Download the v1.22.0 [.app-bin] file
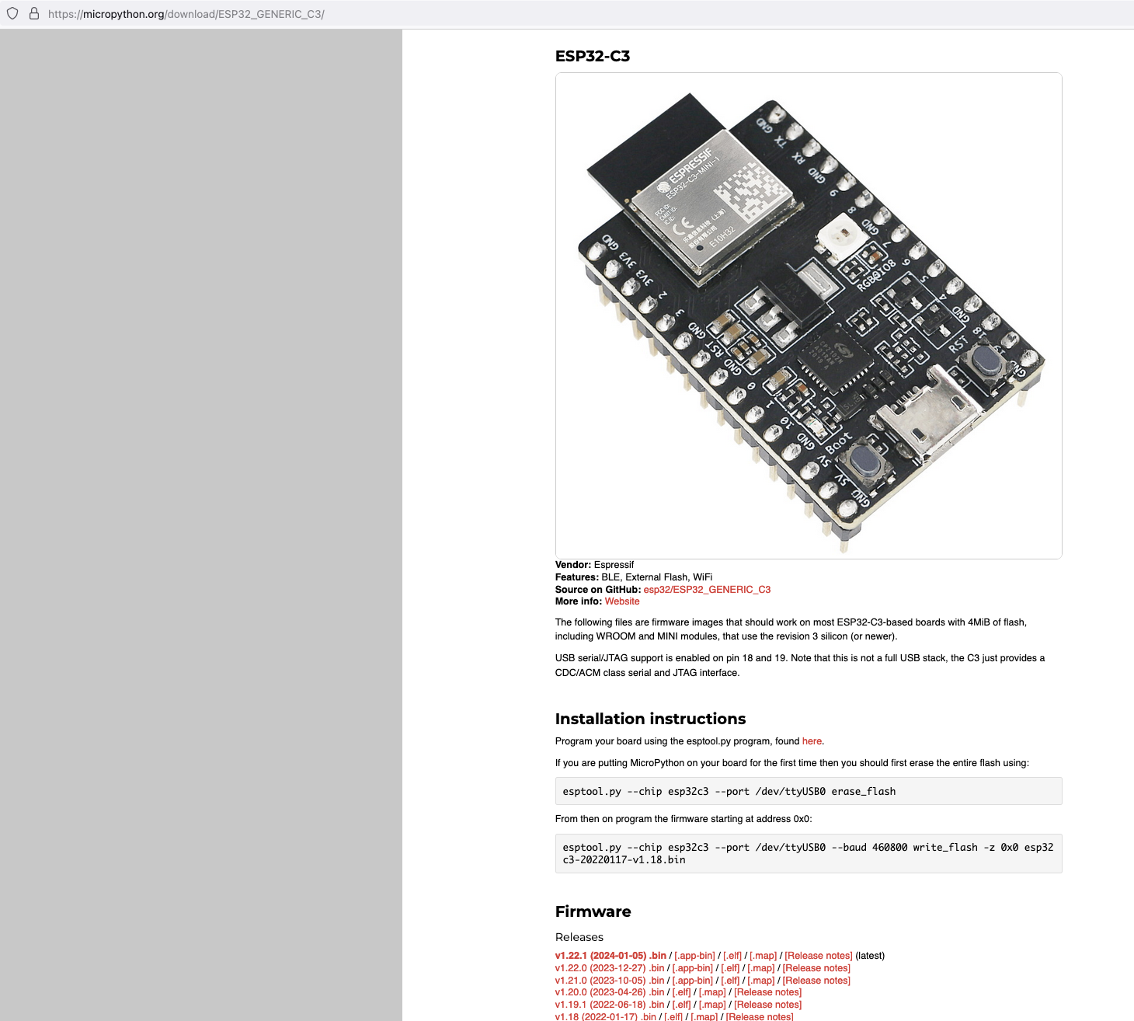The width and height of the screenshot is (1134, 1021). pyautogui.click(x=692, y=968)
